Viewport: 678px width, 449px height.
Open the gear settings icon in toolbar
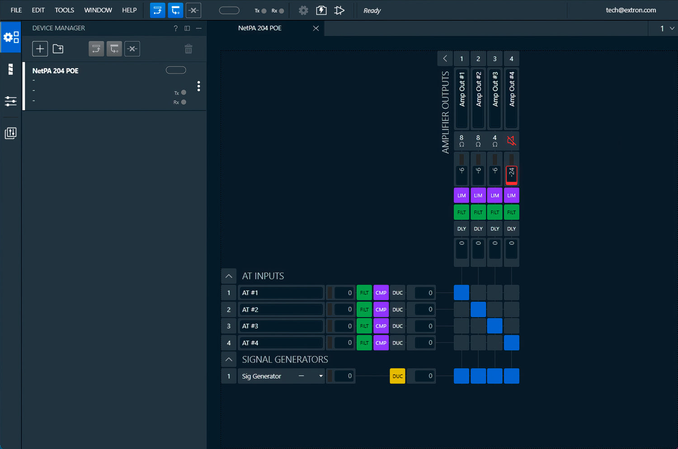tap(304, 10)
